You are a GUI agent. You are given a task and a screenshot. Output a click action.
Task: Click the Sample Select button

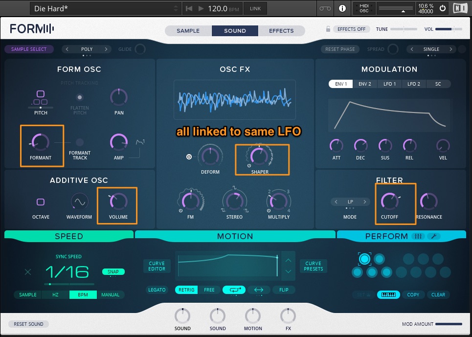[x=29, y=49]
